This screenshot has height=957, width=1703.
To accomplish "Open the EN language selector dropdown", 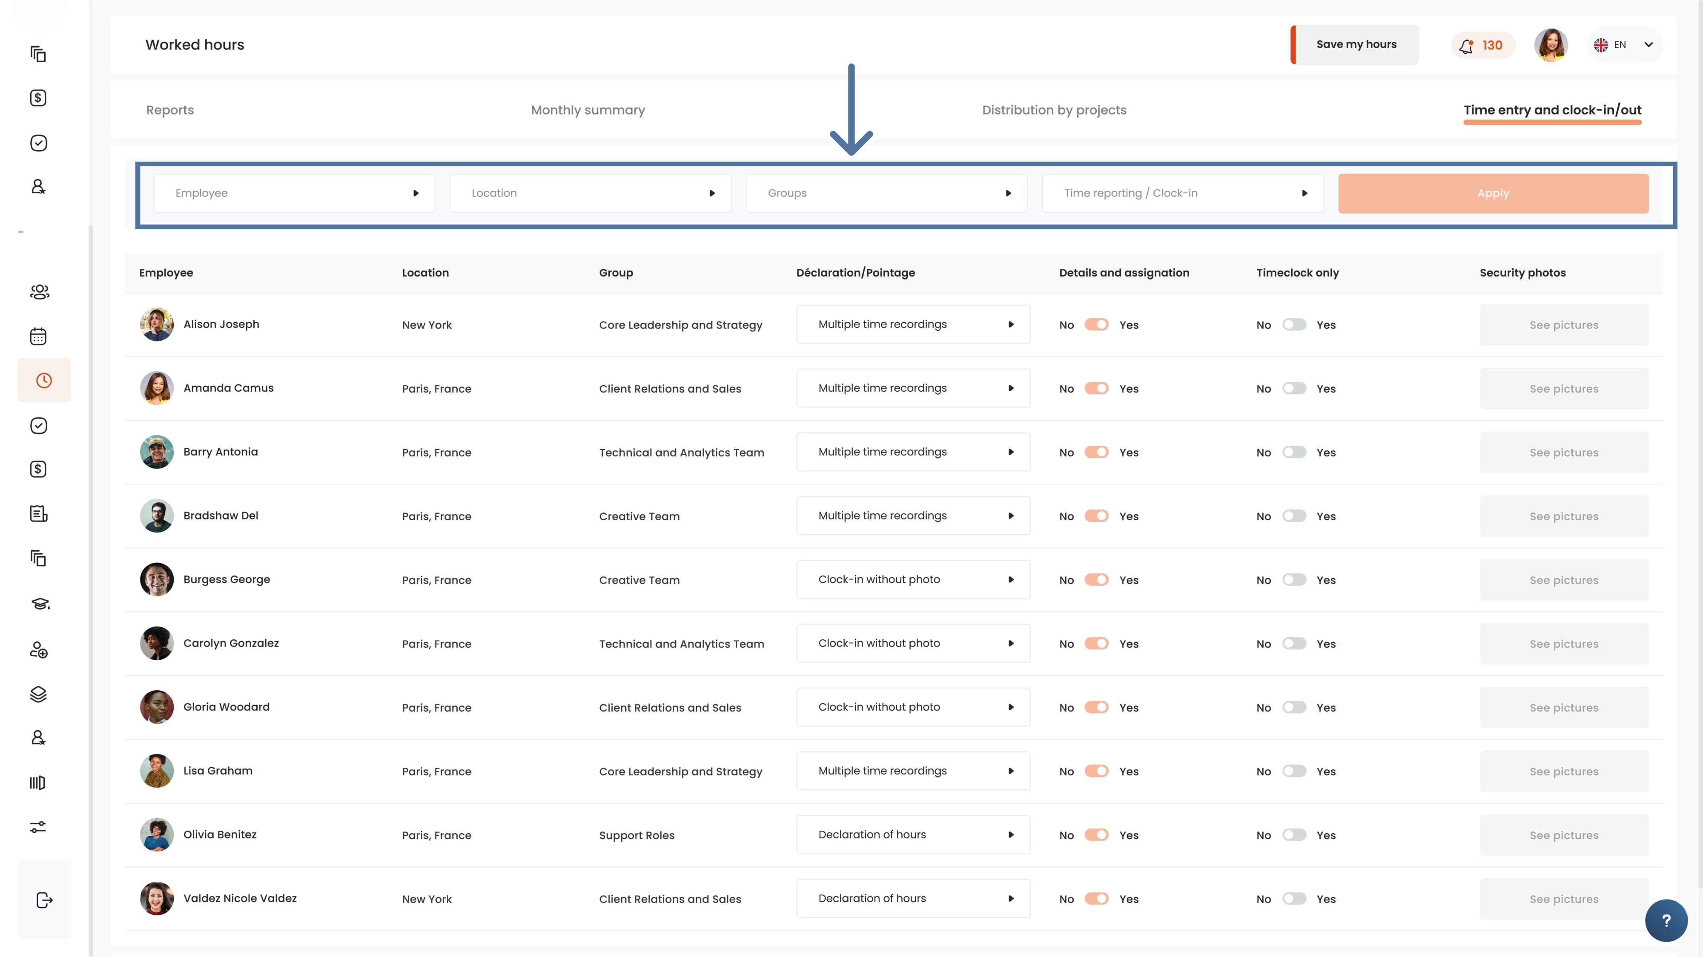I will (x=1624, y=45).
